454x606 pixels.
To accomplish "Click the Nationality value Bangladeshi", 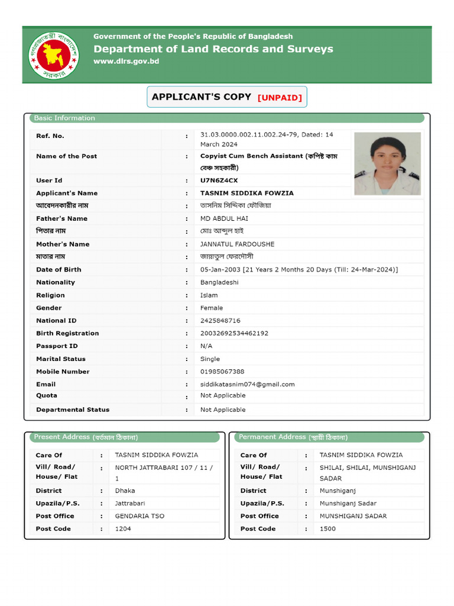I will click(x=219, y=282).
